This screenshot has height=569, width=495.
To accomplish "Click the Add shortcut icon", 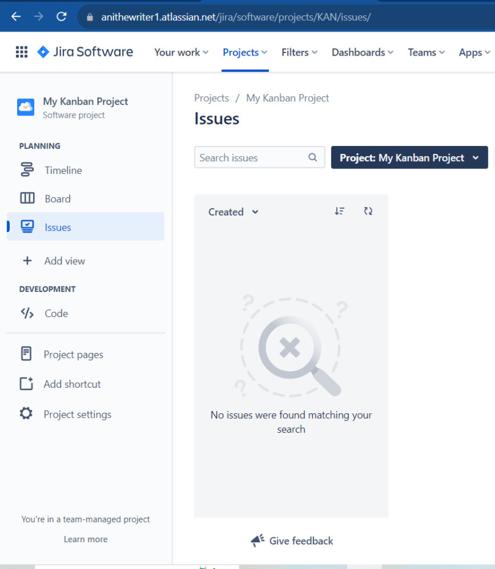I will (27, 384).
